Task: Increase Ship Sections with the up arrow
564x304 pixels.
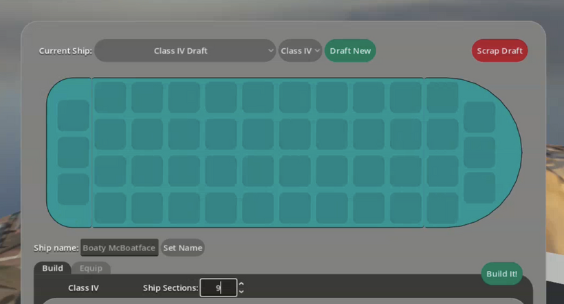Action: point(241,284)
